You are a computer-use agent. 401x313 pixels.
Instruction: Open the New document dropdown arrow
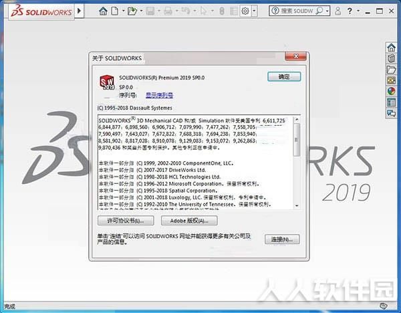pos(123,11)
